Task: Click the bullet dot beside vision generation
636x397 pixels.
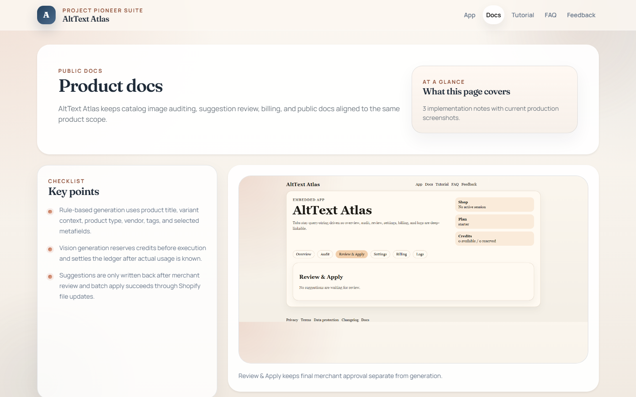Action: (50, 250)
